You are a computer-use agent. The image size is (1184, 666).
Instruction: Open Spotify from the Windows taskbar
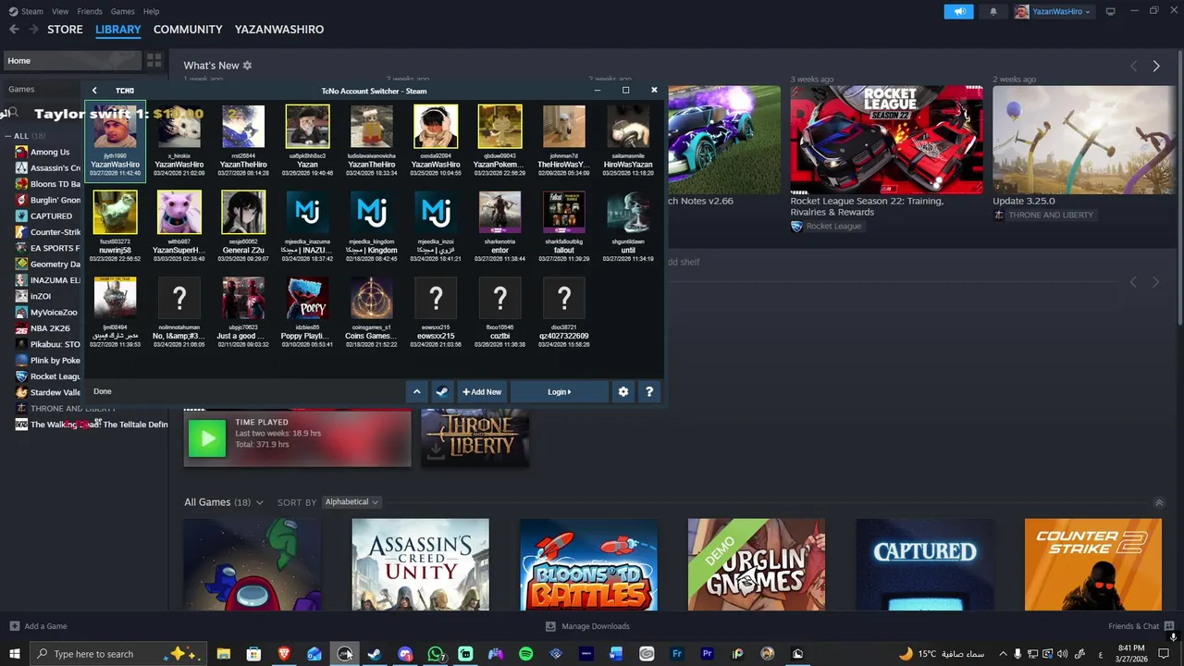click(x=525, y=654)
